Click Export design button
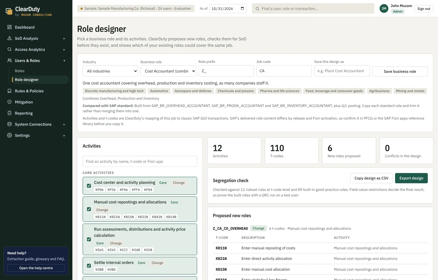 pyautogui.click(x=411, y=178)
